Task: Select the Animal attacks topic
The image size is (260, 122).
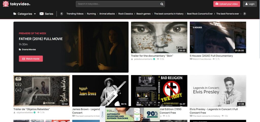Action: (107, 14)
